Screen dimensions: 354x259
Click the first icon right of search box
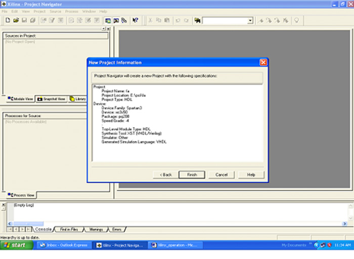tap(261, 20)
